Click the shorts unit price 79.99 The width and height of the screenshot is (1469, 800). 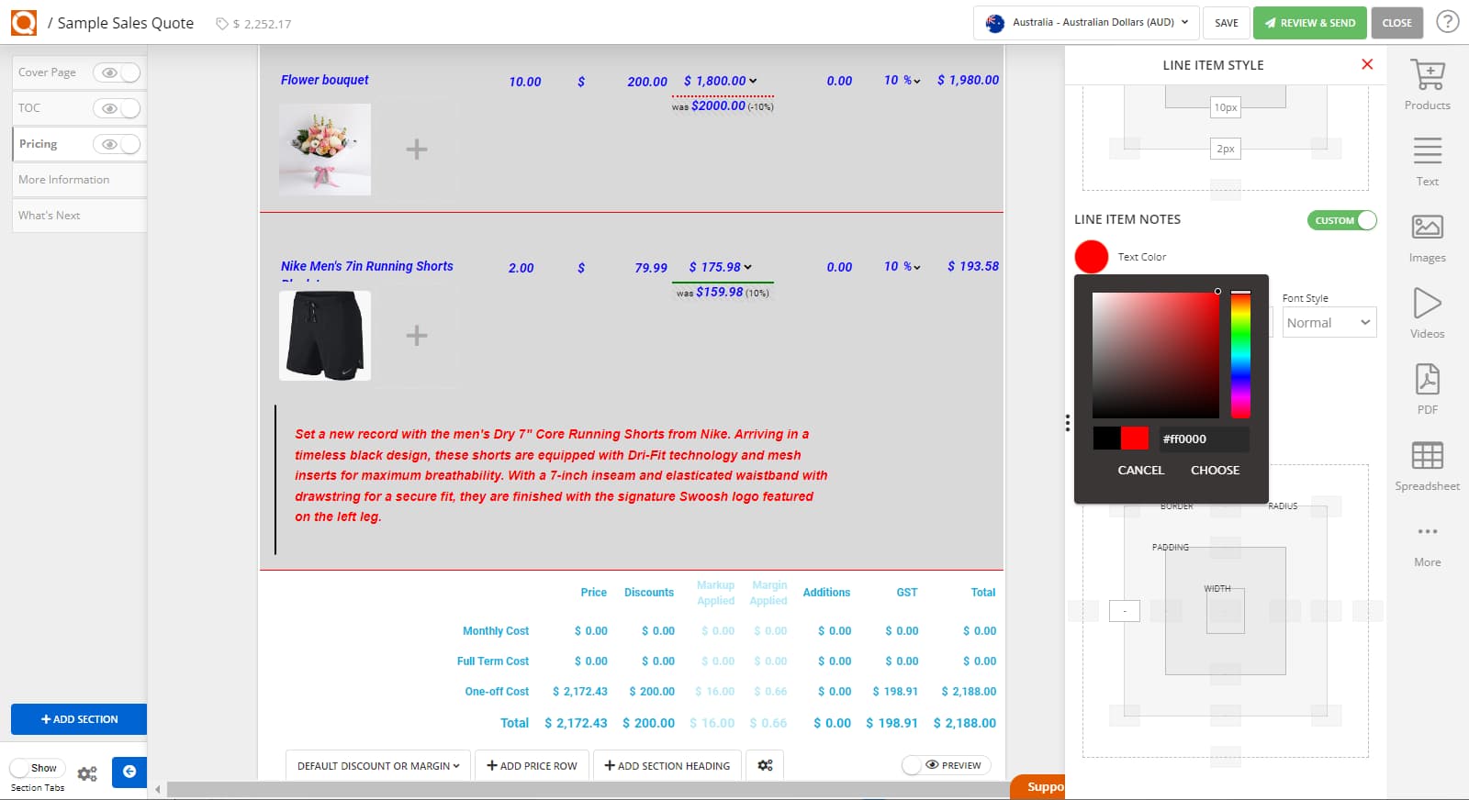pyautogui.click(x=651, y=268)
